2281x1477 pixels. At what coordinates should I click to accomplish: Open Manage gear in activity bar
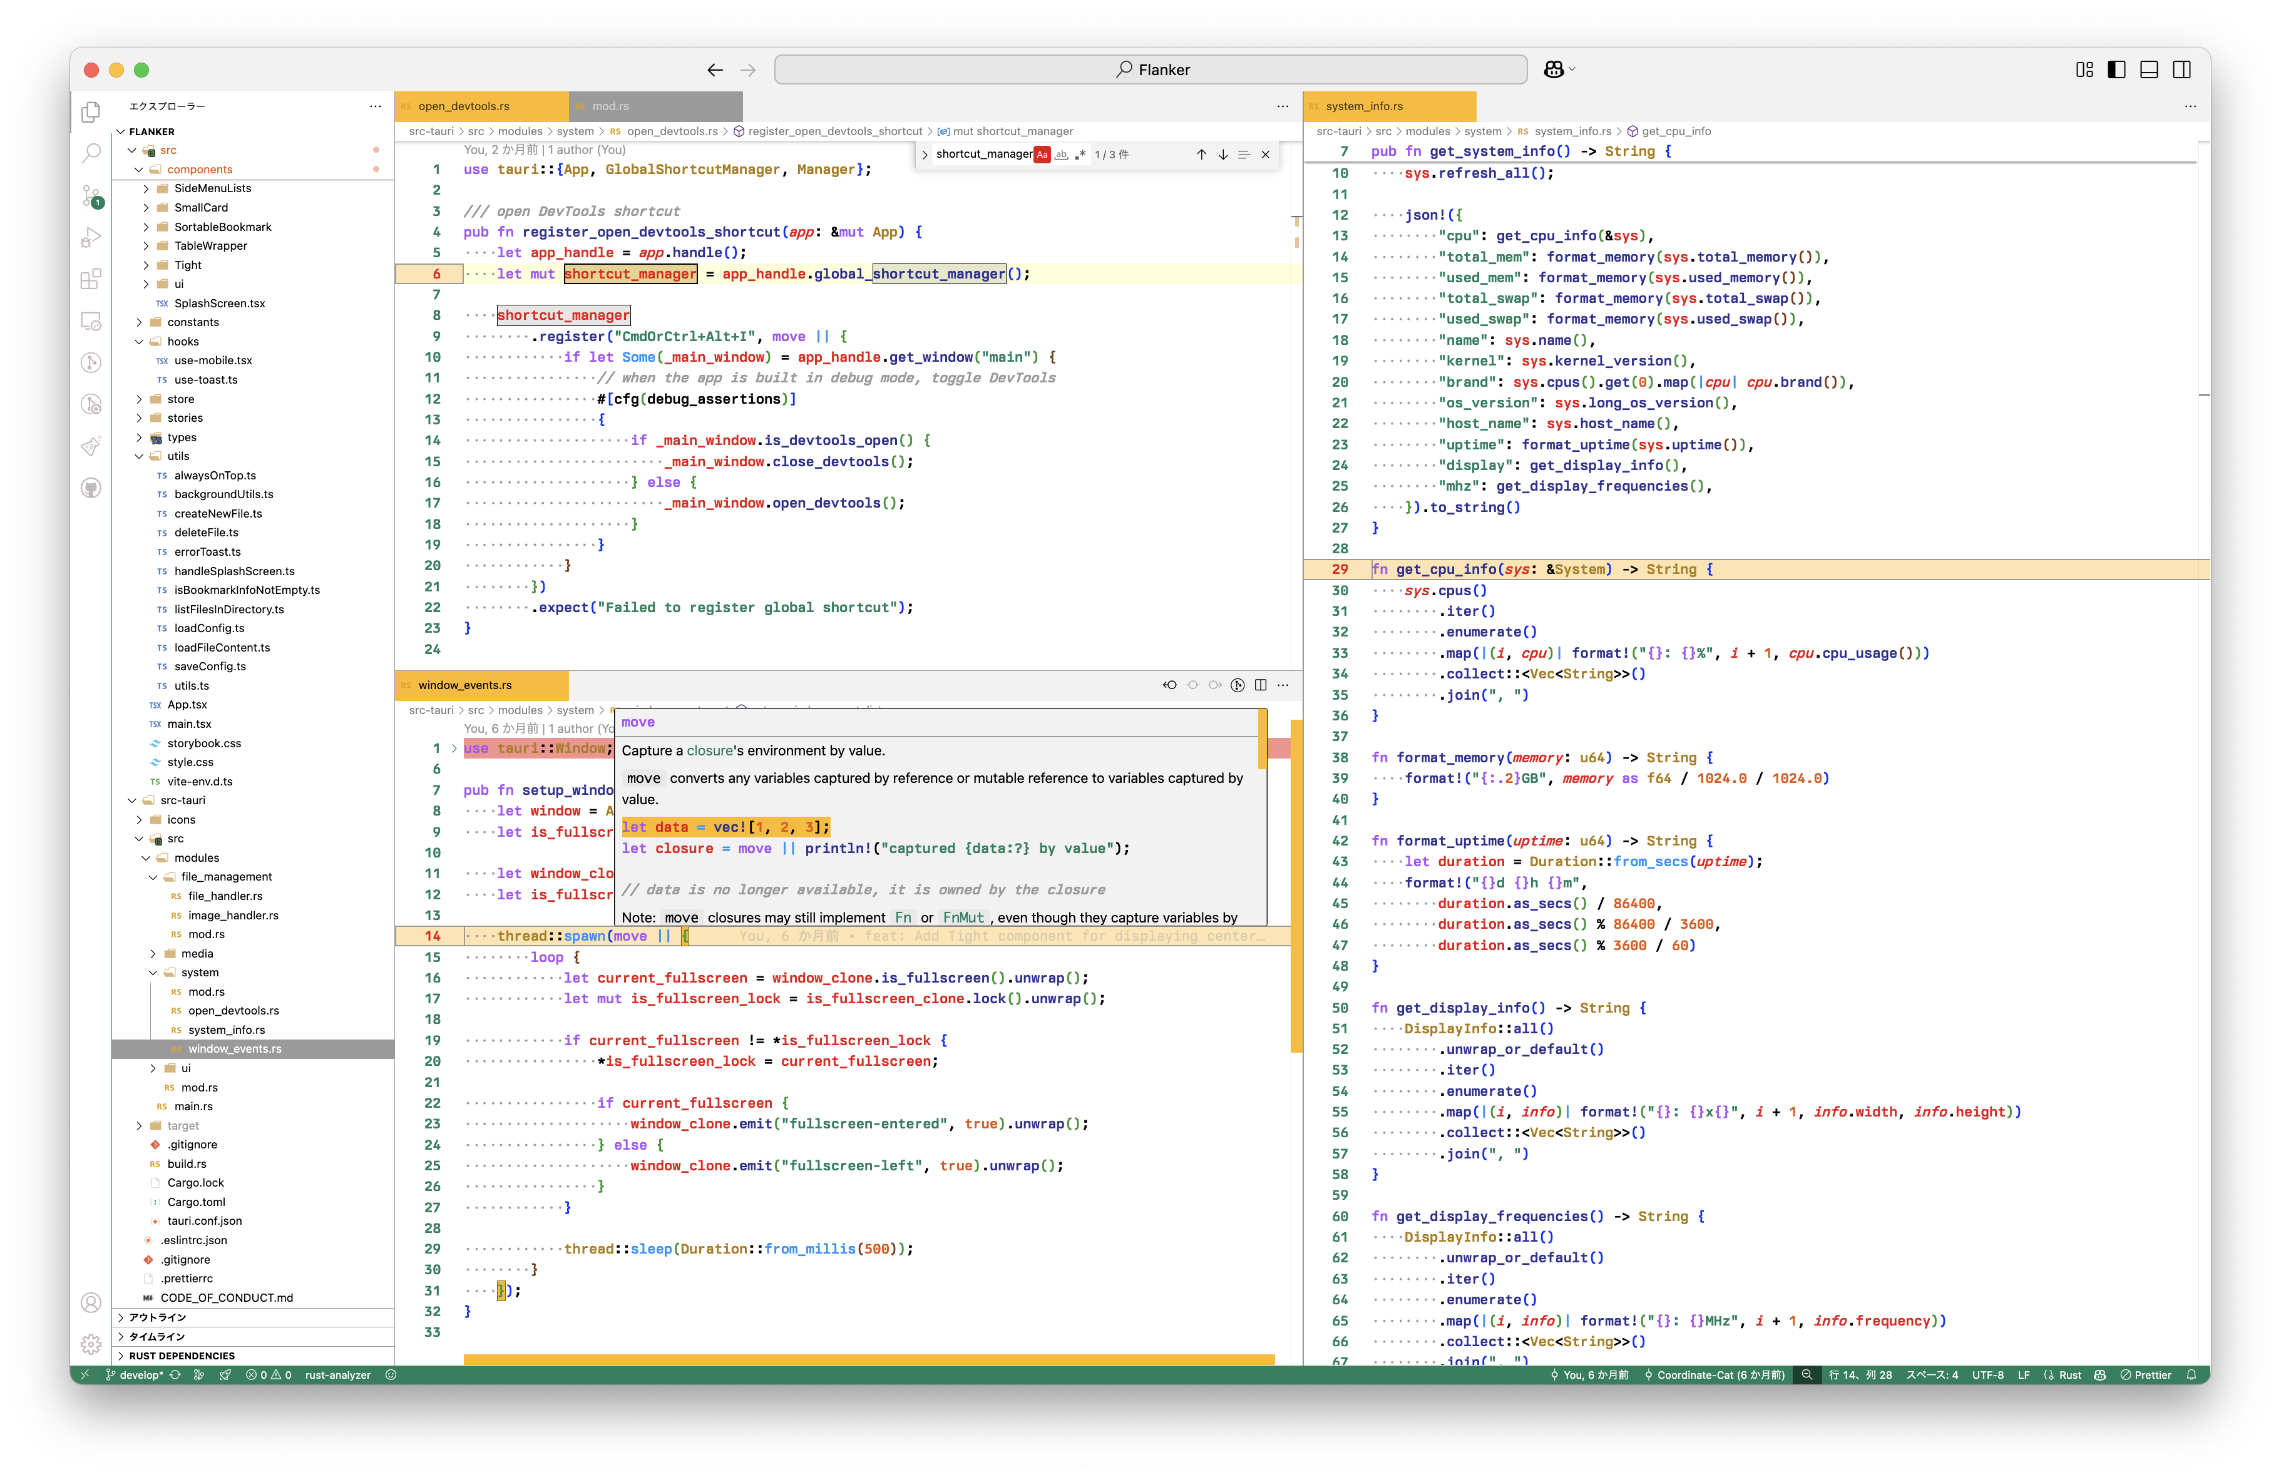91,1345
